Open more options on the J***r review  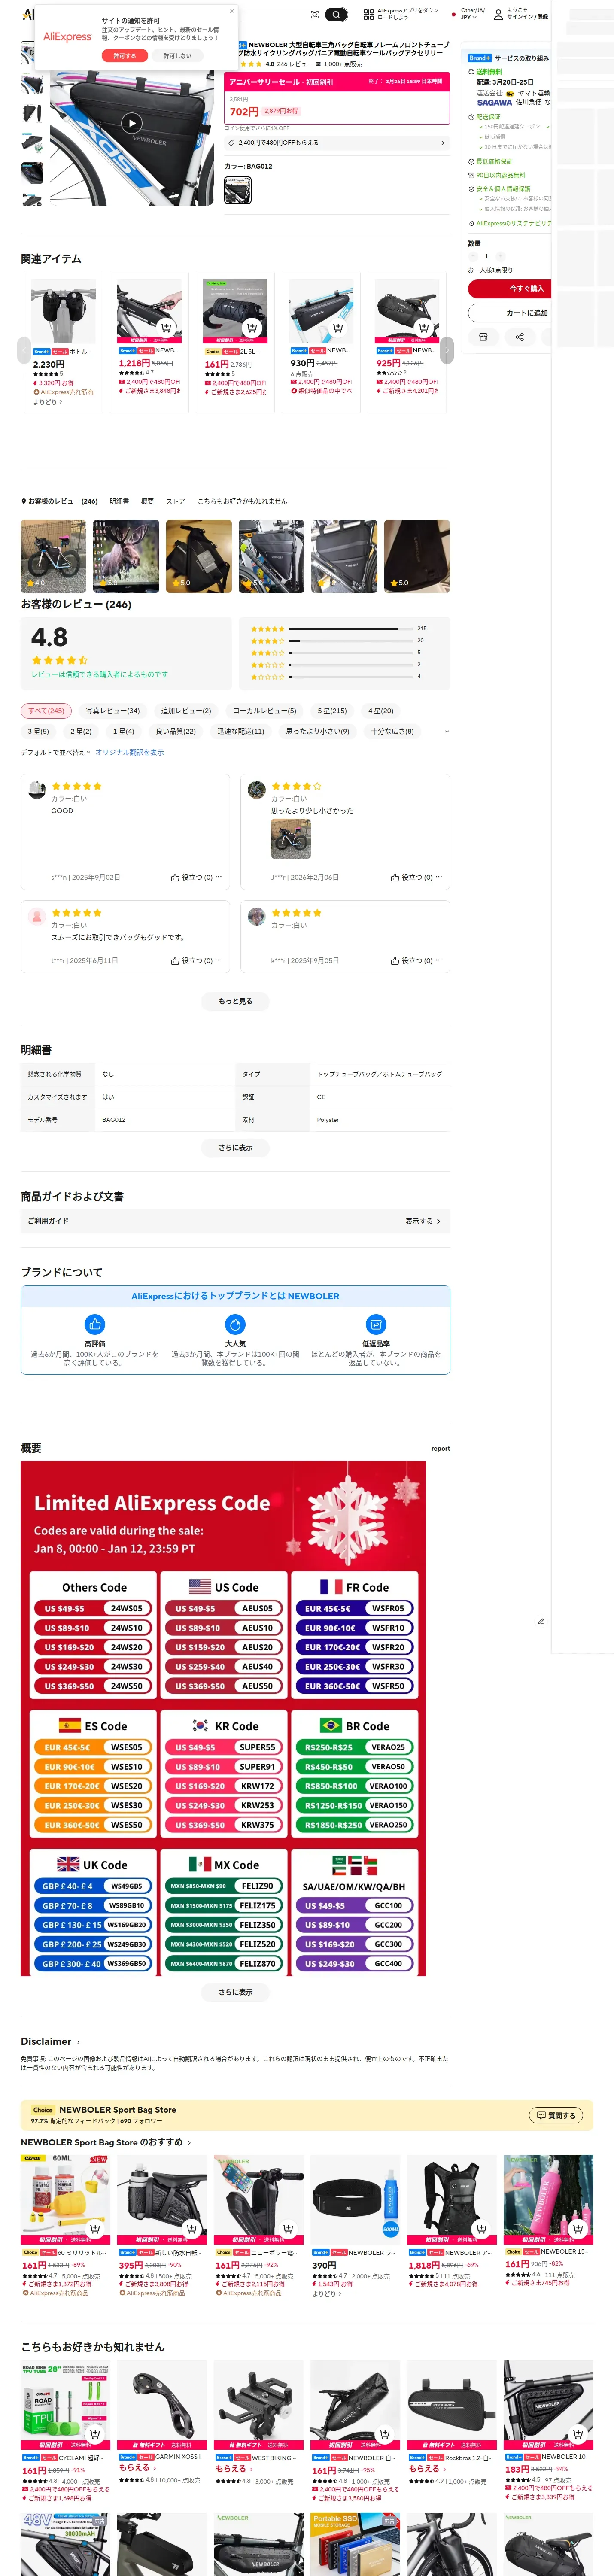pyautogui.click(x=439, y=877)
